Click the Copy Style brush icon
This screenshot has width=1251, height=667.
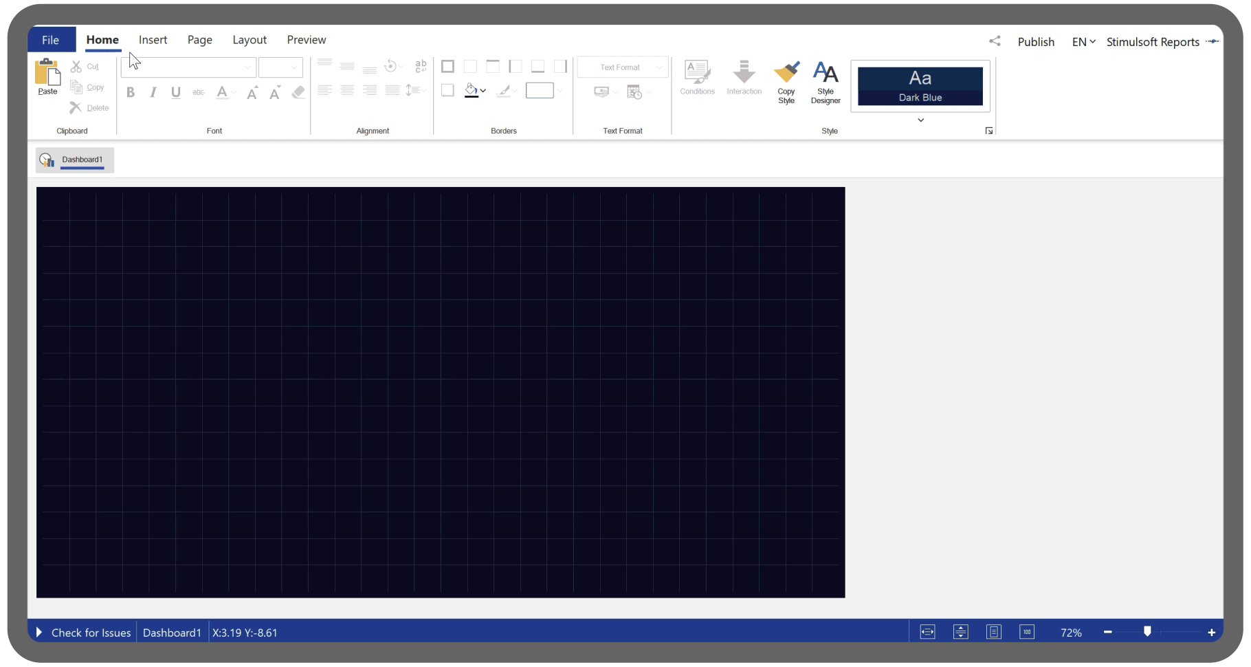coord(786,73)
